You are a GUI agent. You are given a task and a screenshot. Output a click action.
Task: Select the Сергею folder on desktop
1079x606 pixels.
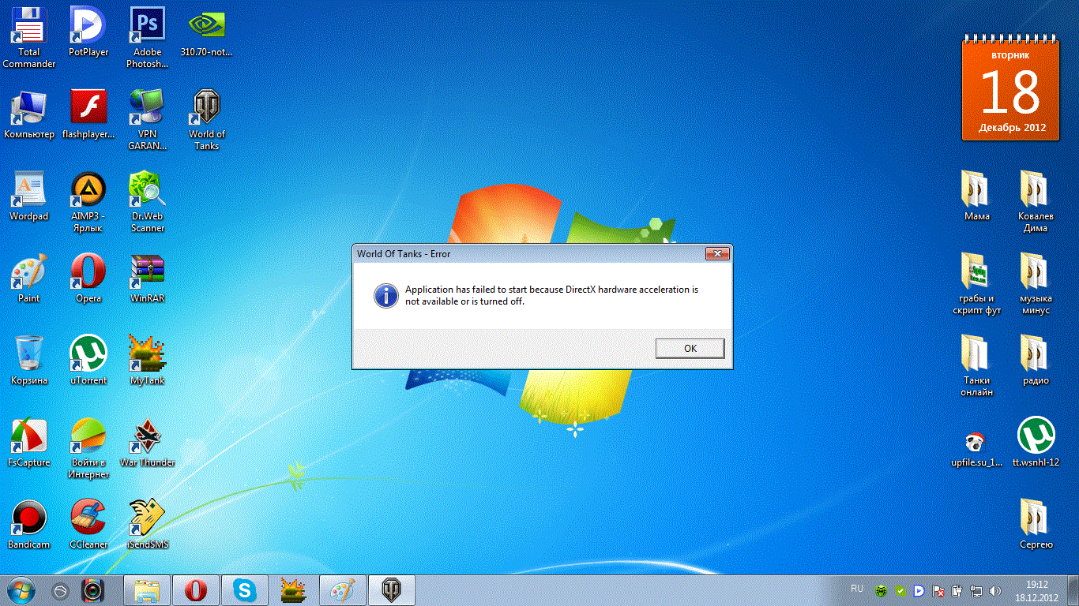click(1036, 524)
